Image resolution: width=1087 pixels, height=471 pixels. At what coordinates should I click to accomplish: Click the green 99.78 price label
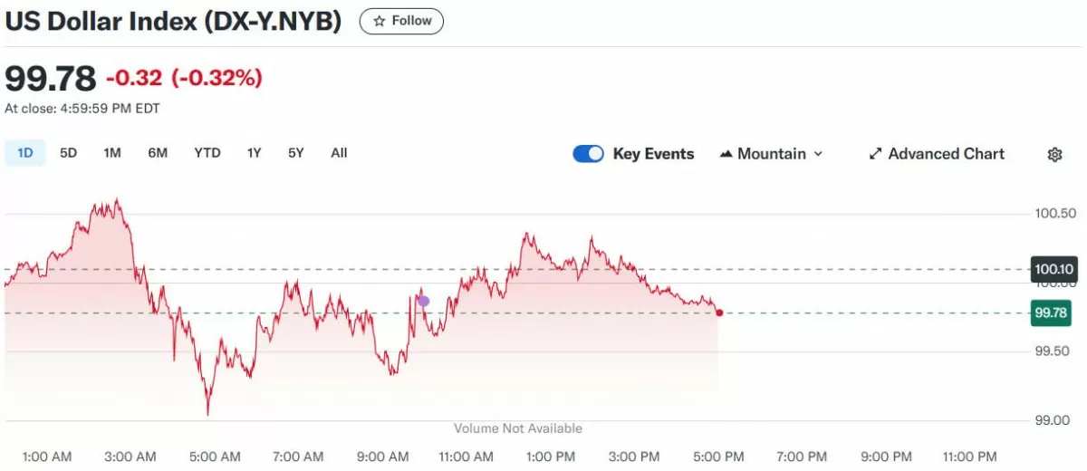(x=1053, y=313)
